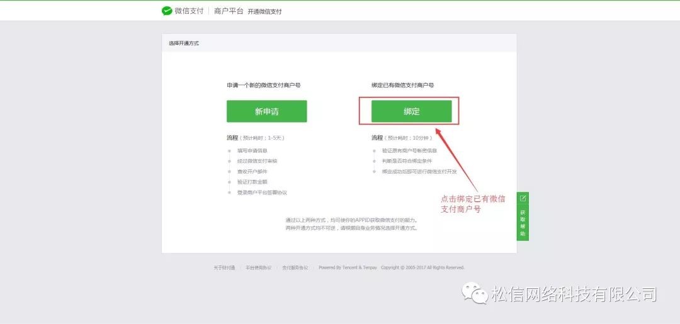The width and height of the screenshot is (680, 324).
Task: Click the 流程 (预计耗时:1-5天) label
Action: point(256,138)
